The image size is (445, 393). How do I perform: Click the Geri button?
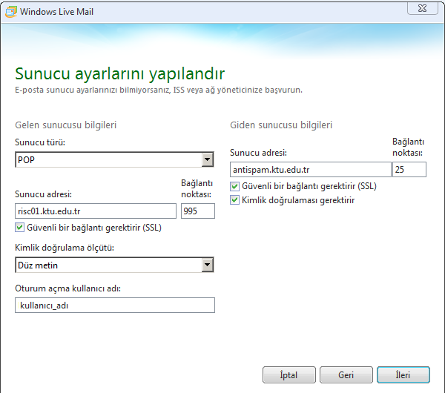(x=346, y=375)
